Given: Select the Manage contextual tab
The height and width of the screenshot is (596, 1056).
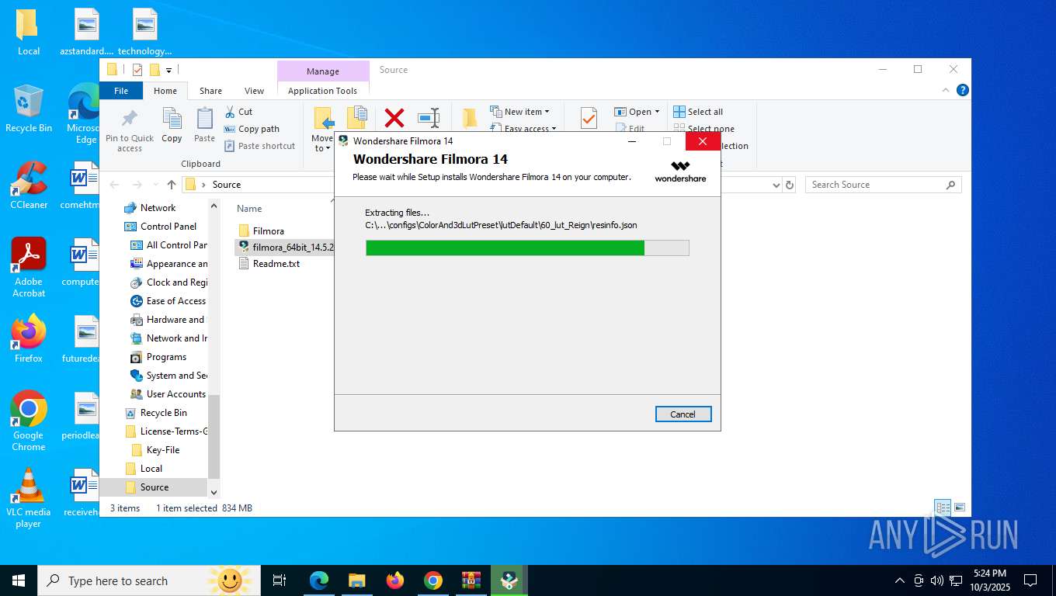Looking at the screenshot, I should click(x=322, y=71).
